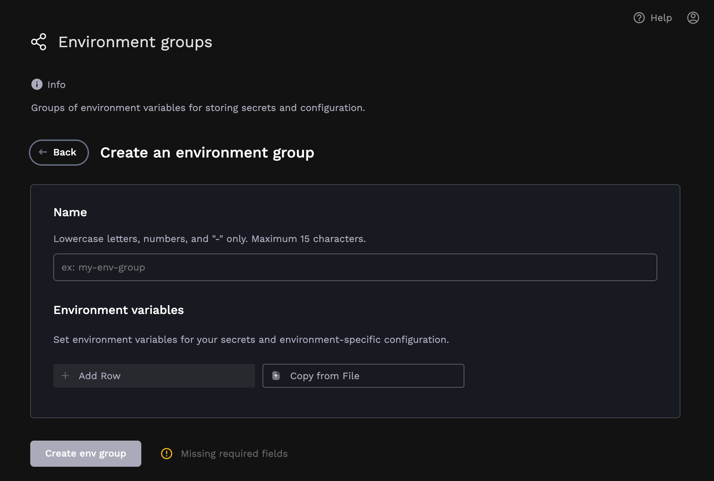Image resolution: width=714 pixels, height=481 pixels.
Task: Open the account profile icon
Action: pyautogui.click(x=693, y=18)
